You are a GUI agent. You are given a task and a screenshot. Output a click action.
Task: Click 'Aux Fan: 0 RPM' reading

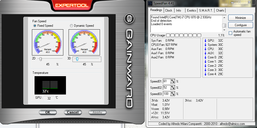click(x=163, y=49)
